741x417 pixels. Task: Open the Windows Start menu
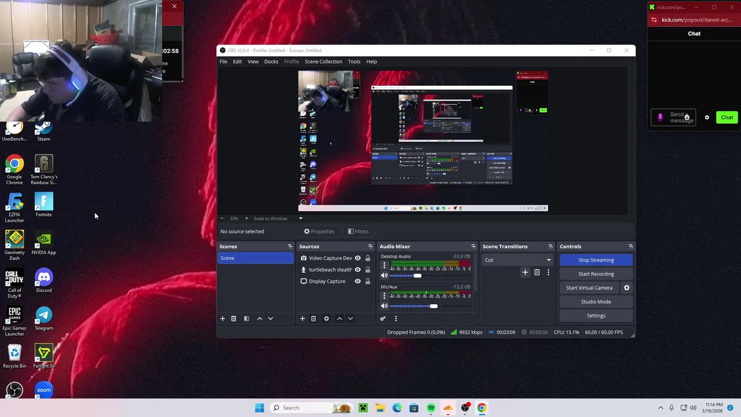coord(259,408)
